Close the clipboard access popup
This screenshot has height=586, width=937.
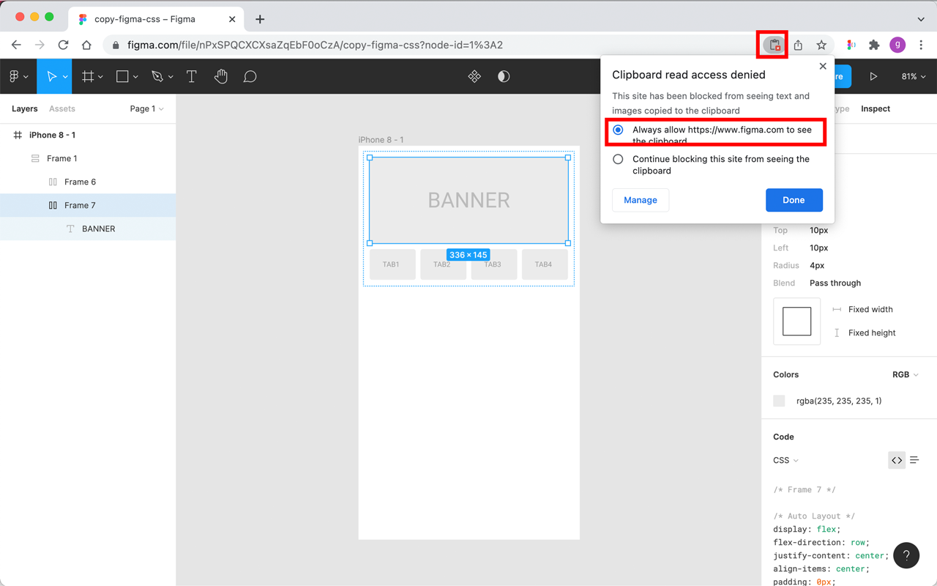[x=823, y=66]
